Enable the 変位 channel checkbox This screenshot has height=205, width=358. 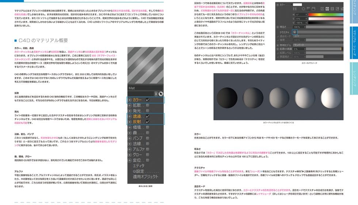(148, 160)
